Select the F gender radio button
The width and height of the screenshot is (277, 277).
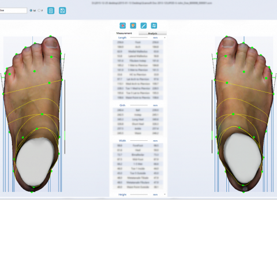coord(39,10)
